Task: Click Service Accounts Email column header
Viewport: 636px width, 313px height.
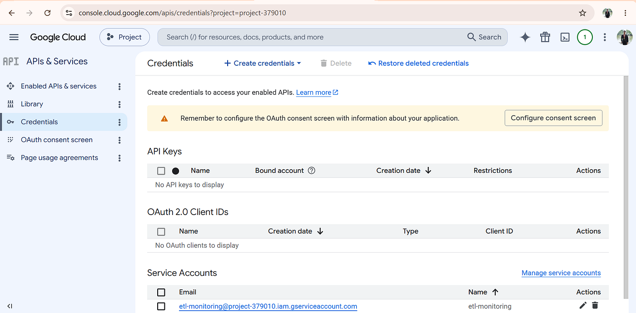Action: click(188, 292)
